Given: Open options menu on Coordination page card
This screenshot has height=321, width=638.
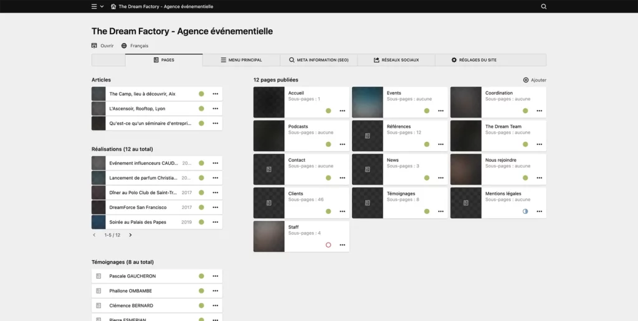Looking at the screenshot, I should [539, 111].
